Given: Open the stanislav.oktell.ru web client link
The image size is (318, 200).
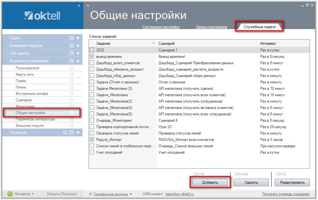Looking at the screenshot, I should click(180, 194).
